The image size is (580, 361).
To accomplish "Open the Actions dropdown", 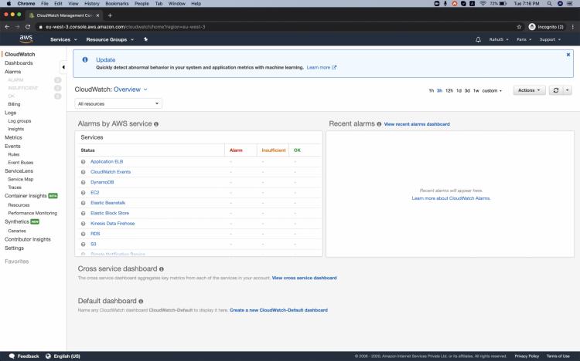I will click(x=530, y=90).
